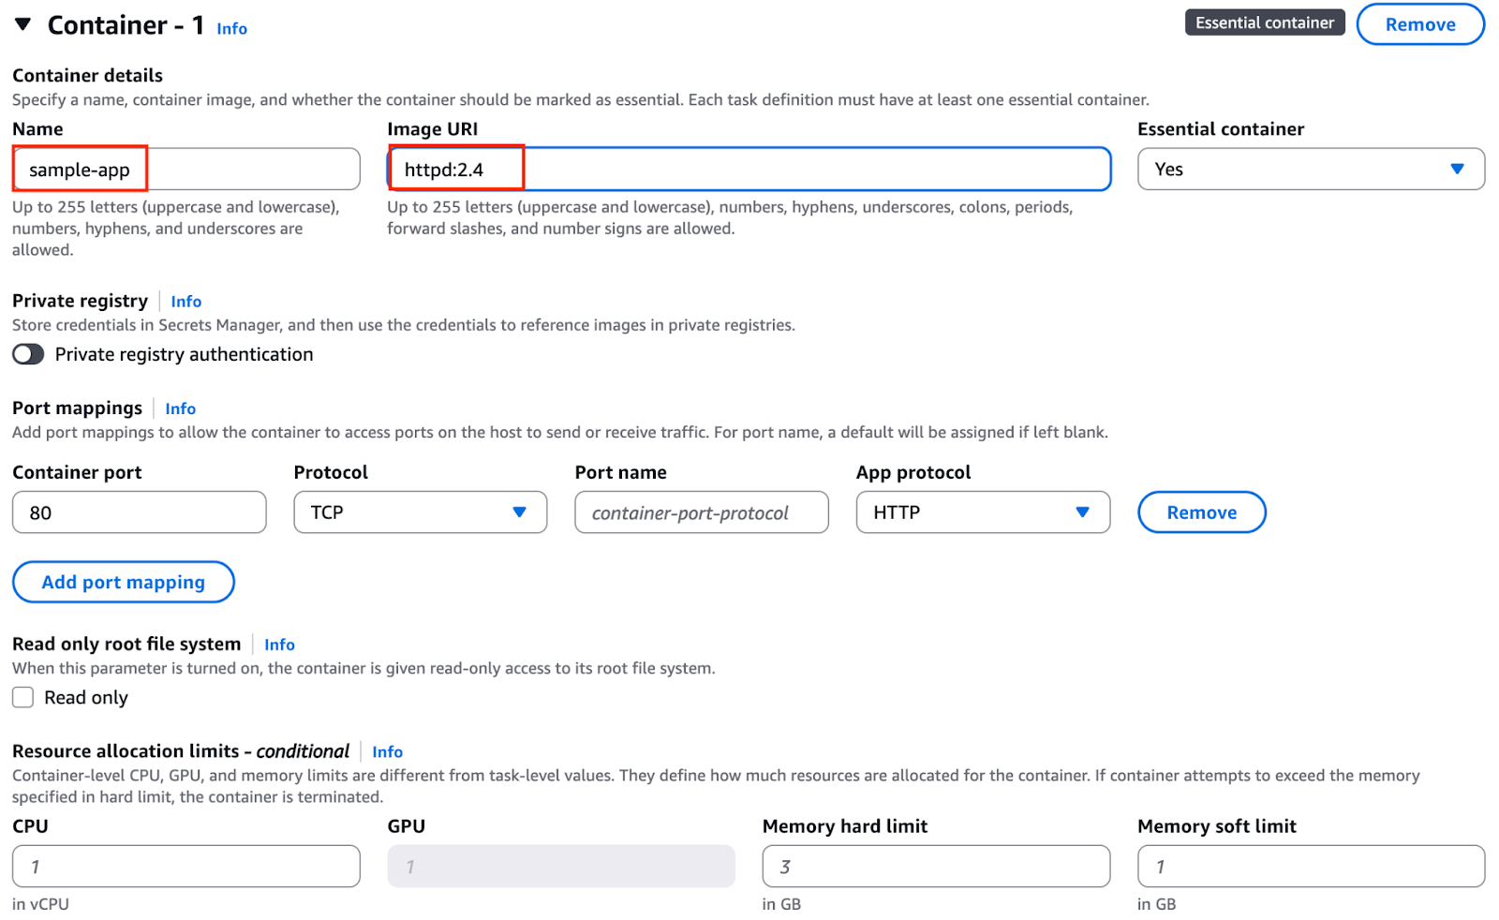The image size is (1499, 920).
Task: Open the Essential container Yes dropdown
Action: pyautogui.click(x=1311, y=170)
